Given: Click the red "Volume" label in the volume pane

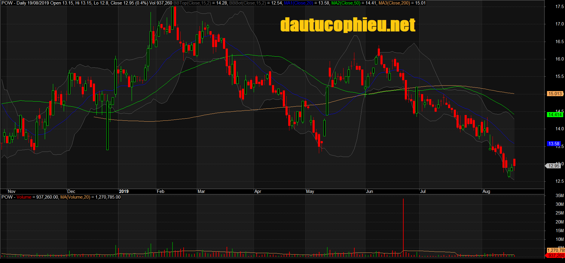Looking at the screenshot, I should click(x=24, y=197).
